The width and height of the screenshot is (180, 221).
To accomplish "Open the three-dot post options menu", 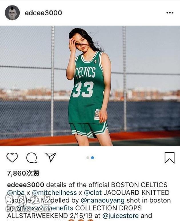I will 170,13.
